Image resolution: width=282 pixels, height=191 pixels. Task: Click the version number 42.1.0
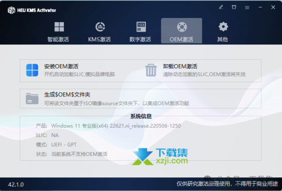pos(16,184)
